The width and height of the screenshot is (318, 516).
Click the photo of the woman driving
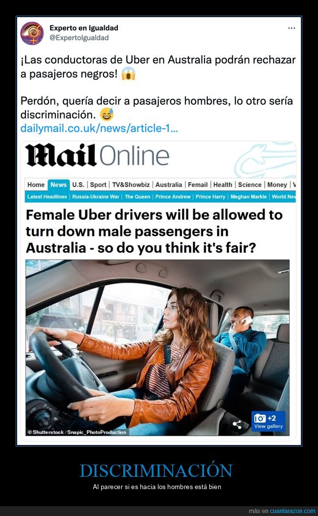click(x=158, y=348)
